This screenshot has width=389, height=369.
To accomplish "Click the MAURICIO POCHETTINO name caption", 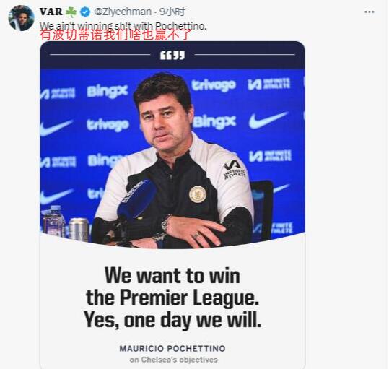I will (x=172, y=348).
